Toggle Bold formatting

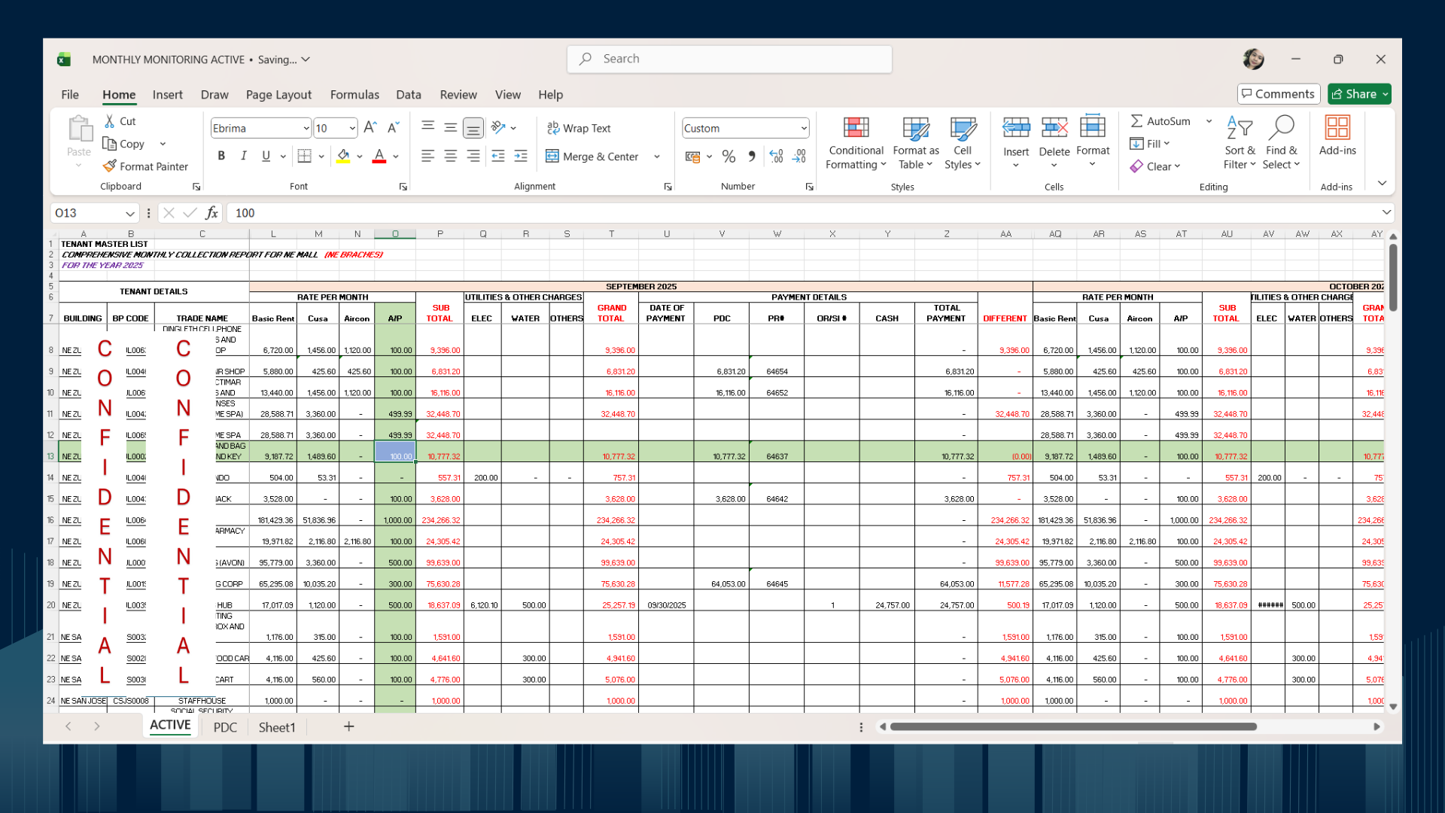tap(221, 156)
